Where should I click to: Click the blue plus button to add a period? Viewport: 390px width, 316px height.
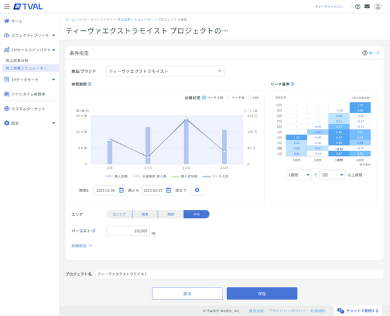pyautogui.click(x=197, y=190)
